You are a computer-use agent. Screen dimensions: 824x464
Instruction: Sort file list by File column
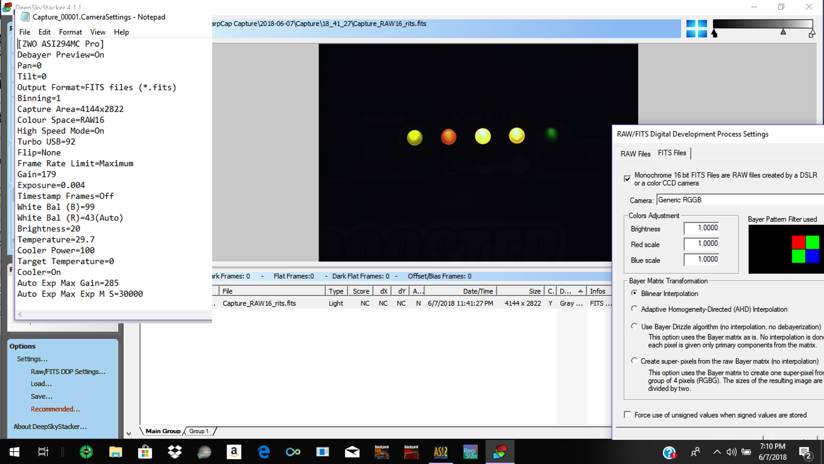tap(272, 291)
